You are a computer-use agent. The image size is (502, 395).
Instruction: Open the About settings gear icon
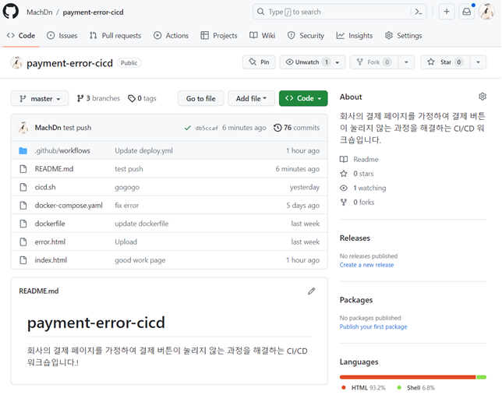[483, 97]
